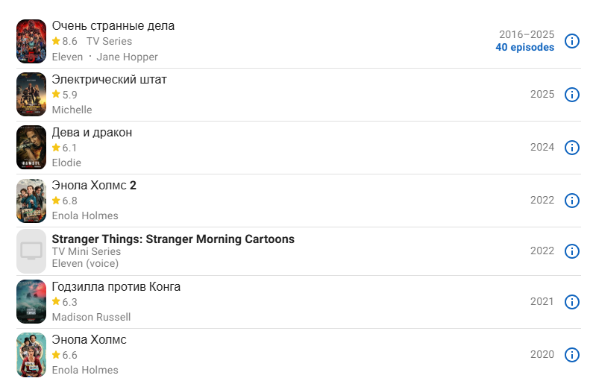Click the placeholder TV thumbnail
This screenshot has width=593, height=381.
point(31,251)
